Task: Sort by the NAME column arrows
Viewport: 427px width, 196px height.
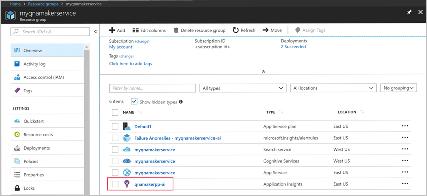Action: (x=140, y=112)
